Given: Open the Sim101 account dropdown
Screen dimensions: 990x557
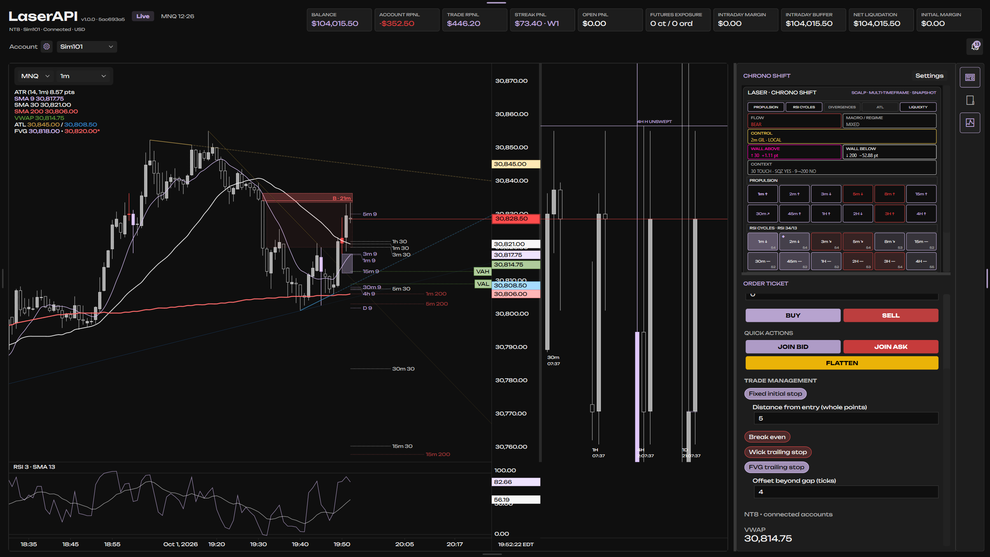Looking at the screenshot, I should pyautogui.click(x=87, y=47).
